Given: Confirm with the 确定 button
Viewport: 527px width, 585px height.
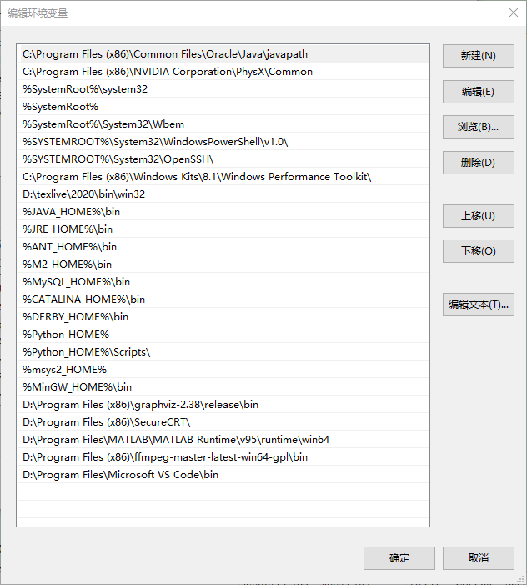Looking at the screenshot, I should coord(399,558).
